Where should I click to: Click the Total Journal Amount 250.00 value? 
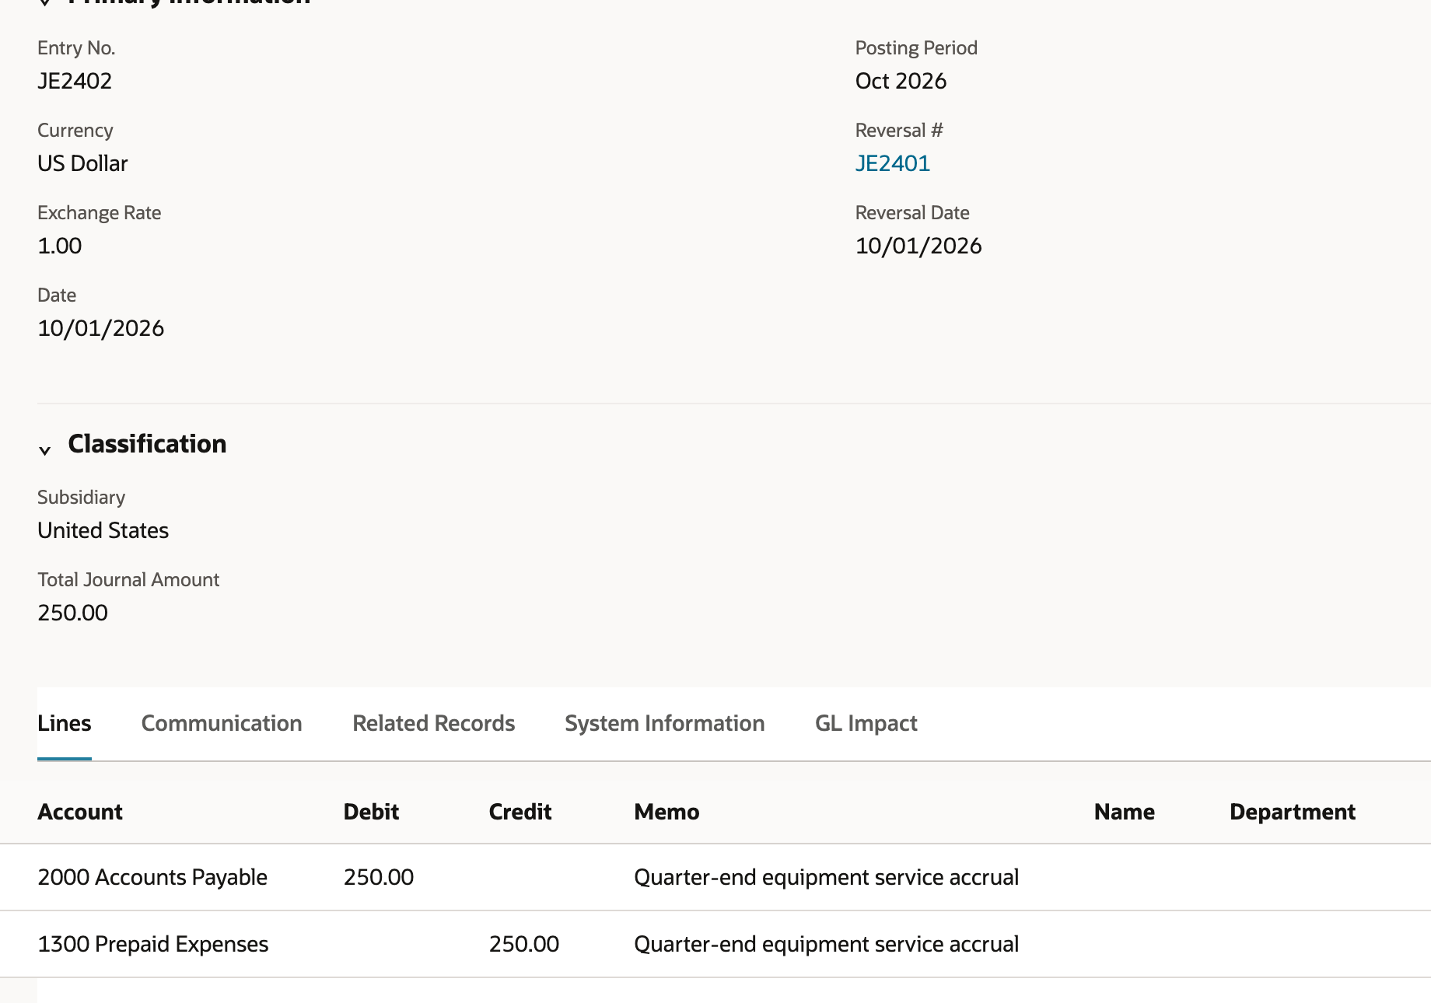tap(73, 613)
